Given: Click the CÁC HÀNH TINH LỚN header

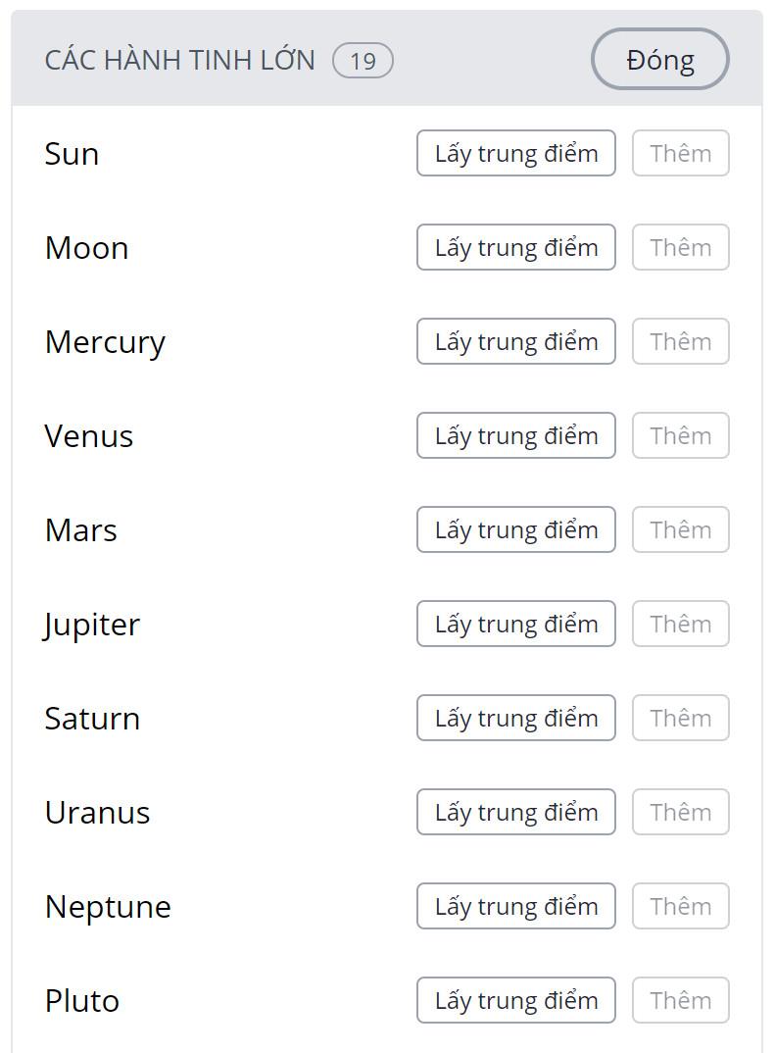Looking at the screenshot, I should click(180, 61).
